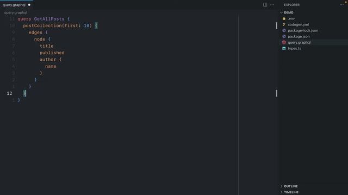Click the unsaved dot on query.graphql tab
Image resolution: width=348 pixels, height=195 pixels.
[29, 5]
